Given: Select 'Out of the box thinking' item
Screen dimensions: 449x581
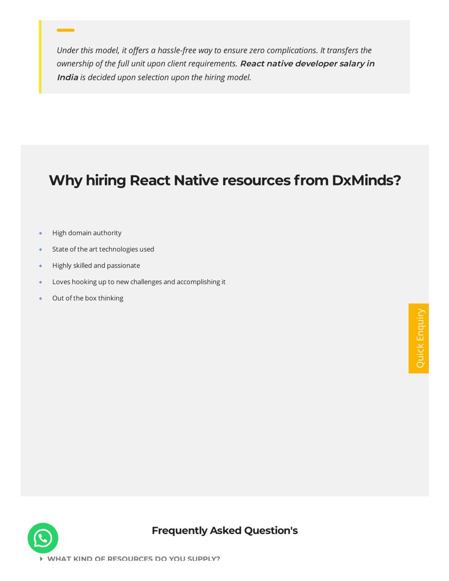Looking at the screenshot, I should [x=88, y=298].
